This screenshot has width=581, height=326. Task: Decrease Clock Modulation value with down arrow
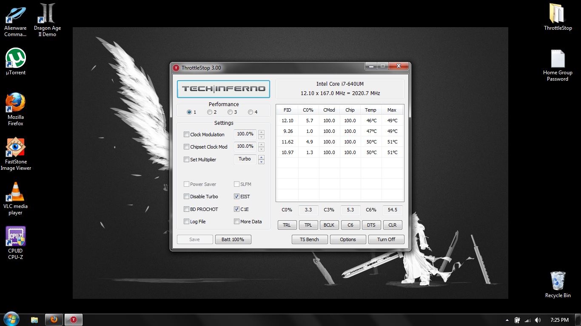click(x=261, y=137)
